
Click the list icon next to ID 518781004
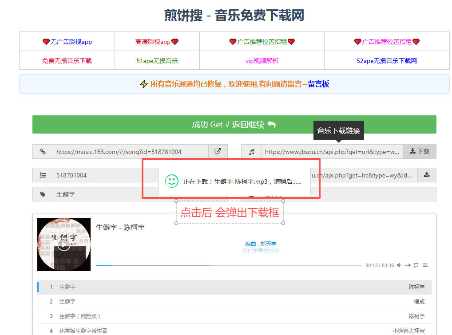[x=43, y=175]
